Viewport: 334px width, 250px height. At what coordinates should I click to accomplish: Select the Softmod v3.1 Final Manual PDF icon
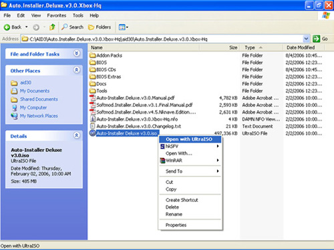[x=93, y=105]
